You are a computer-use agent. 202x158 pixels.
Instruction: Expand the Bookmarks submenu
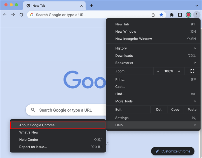153,63
